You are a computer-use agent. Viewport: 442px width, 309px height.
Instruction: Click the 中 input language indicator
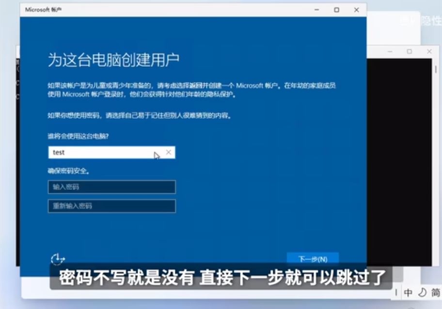coord(408,293)
